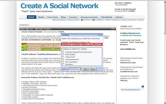The height and width of the screenshot is (104, 166).
Task: Enable the RSS Reader widget checkbox
Action: (64, 54)
